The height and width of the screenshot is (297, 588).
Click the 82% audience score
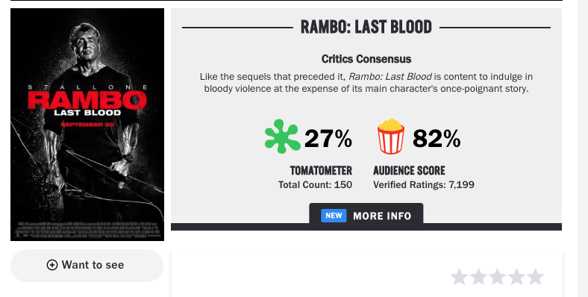click(437, 139)
